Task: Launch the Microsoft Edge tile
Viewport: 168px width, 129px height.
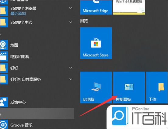Action: [96, 7]
